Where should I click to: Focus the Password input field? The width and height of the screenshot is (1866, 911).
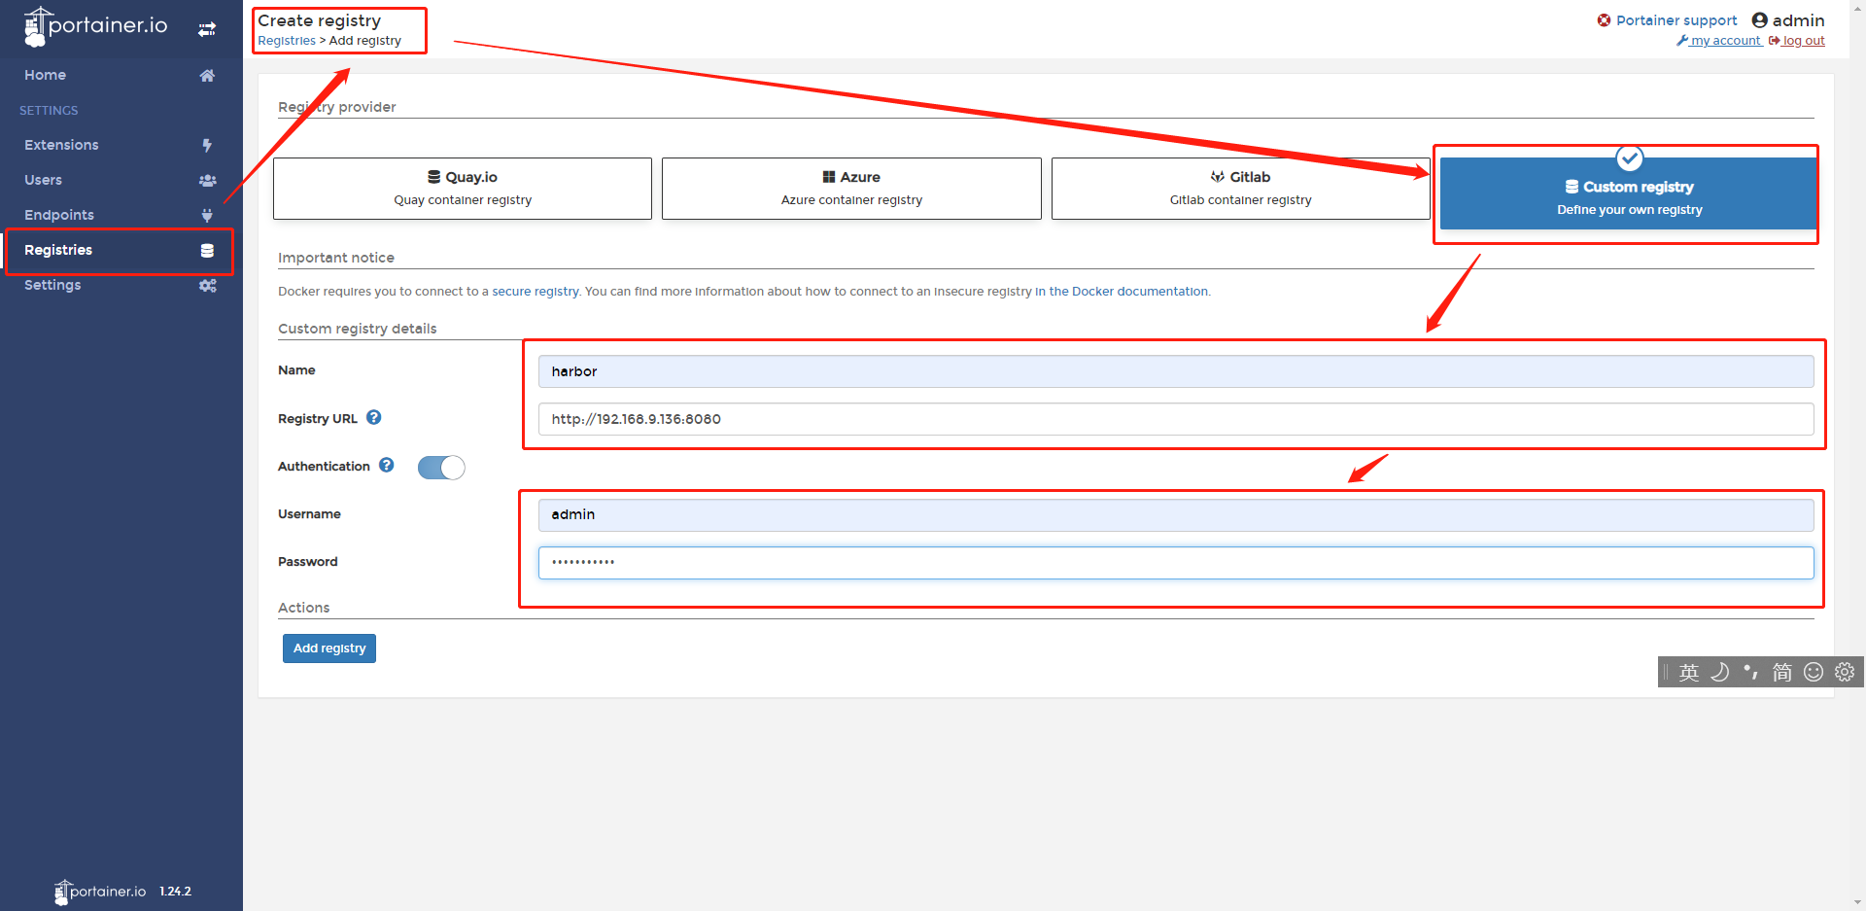(1176, 562)
